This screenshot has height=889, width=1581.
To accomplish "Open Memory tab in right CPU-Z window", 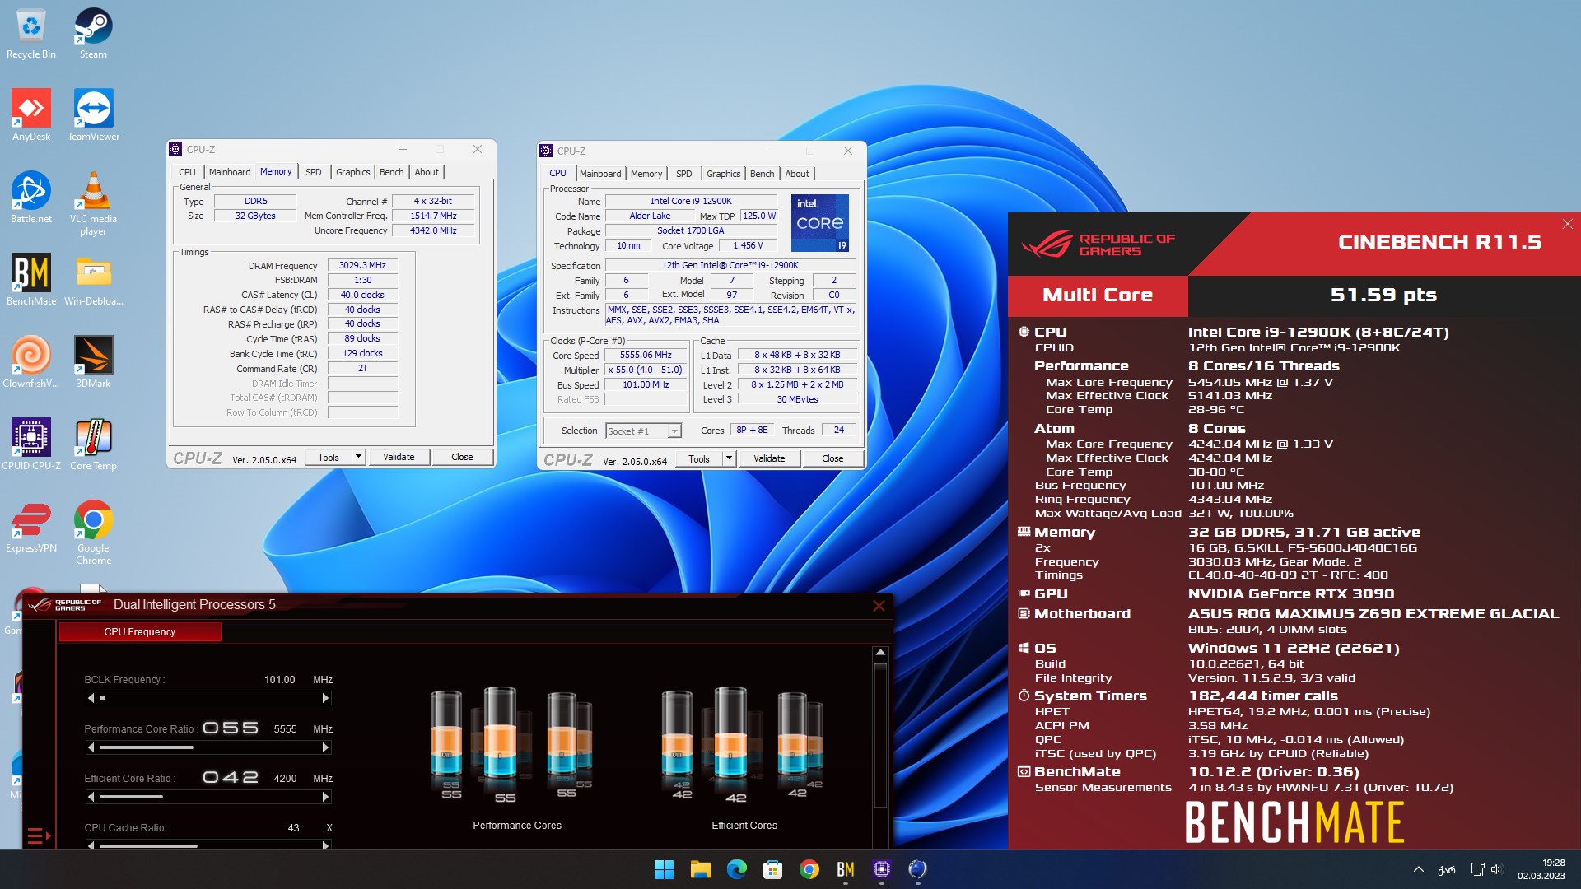I will (646, 174).
